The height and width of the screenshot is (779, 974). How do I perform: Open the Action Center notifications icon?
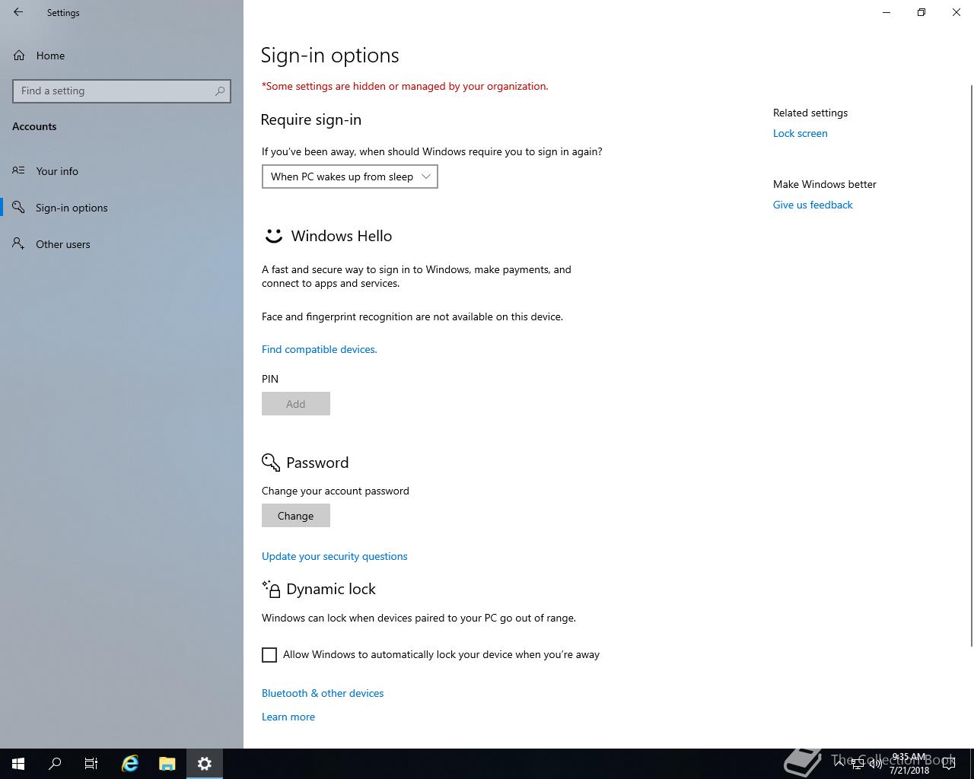click(949, 764)
